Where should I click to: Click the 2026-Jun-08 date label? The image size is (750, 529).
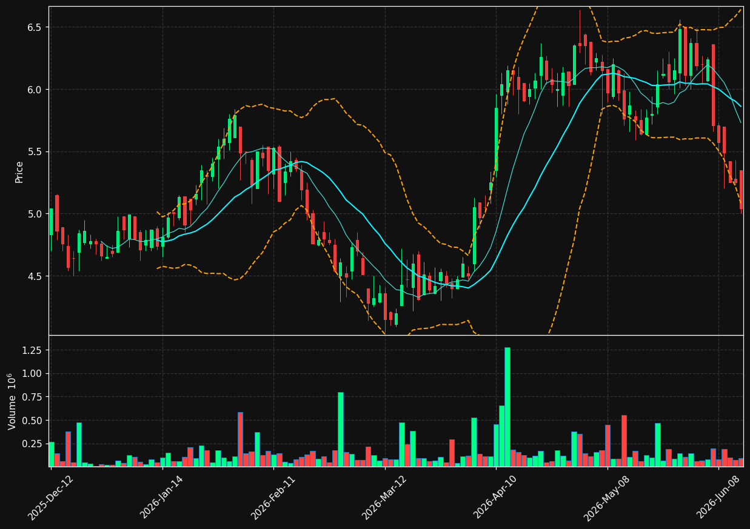pyautogui.click(x=718, y=497)
